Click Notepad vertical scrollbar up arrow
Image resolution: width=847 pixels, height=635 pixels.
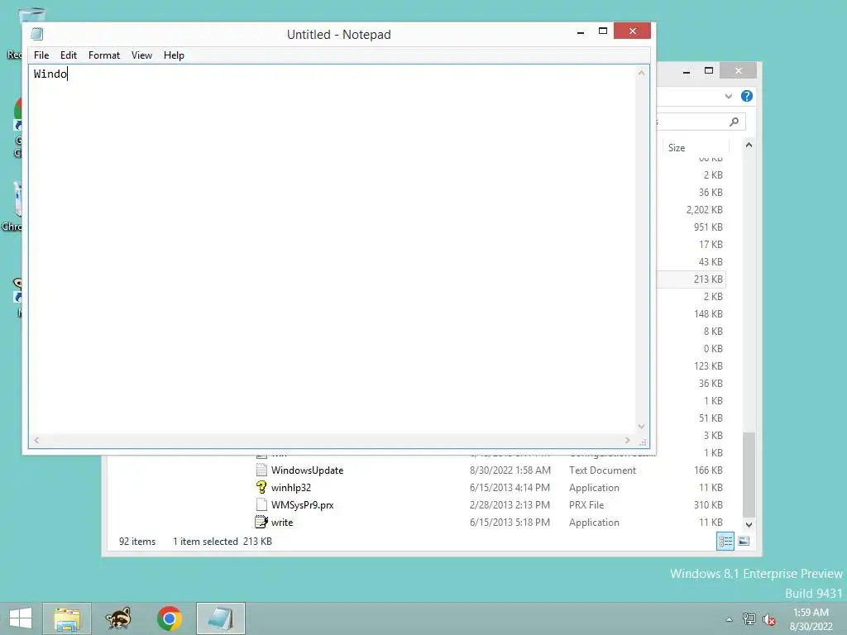tap(641, 73)
